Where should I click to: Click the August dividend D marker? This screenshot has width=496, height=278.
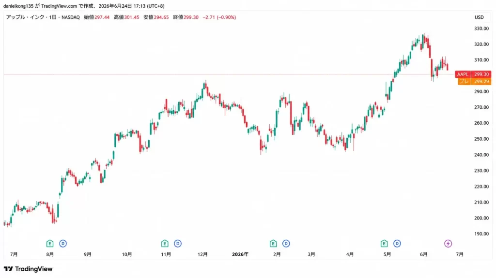pos(63,244)
